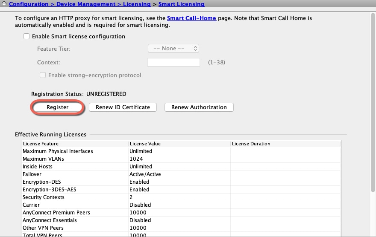
Task: Select the Encryption-DES row
Action: [181, 182]
